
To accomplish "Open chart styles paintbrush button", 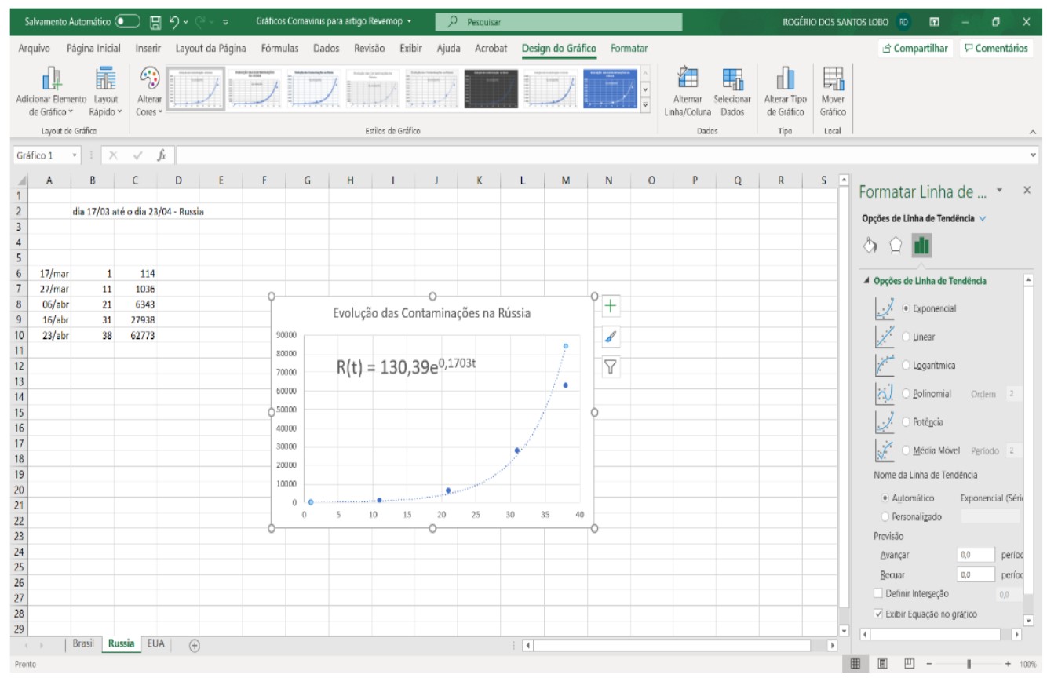I will click(x=611, y=337).
